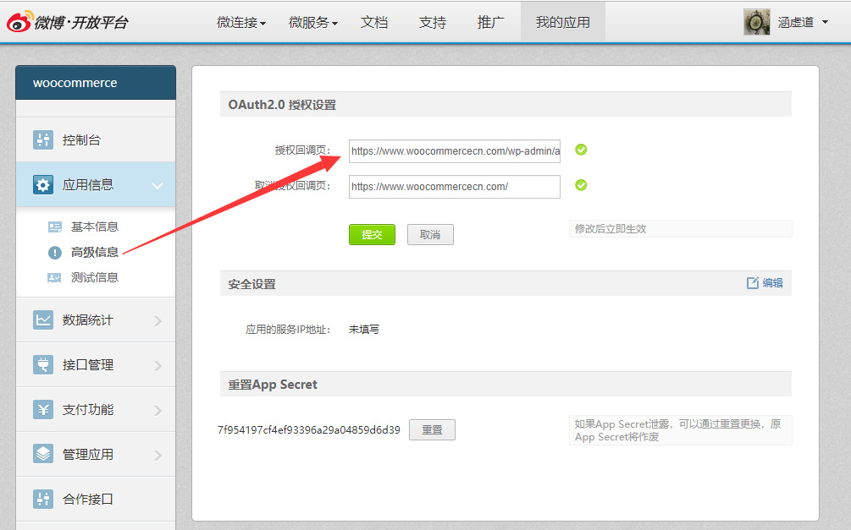Click the 管理应用 layers icon
Image resolution: width=851 pixels, height=530 pixels.
[43, 454]
